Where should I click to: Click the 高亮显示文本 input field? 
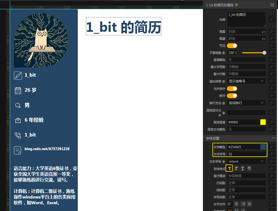[246, 113]
